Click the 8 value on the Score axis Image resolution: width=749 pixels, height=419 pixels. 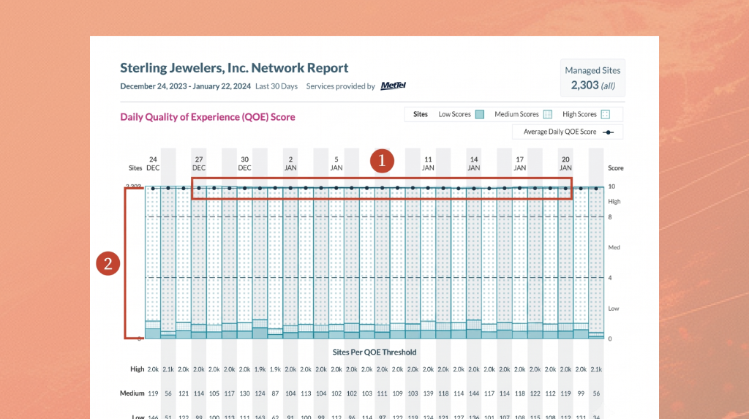click(610, 217)
